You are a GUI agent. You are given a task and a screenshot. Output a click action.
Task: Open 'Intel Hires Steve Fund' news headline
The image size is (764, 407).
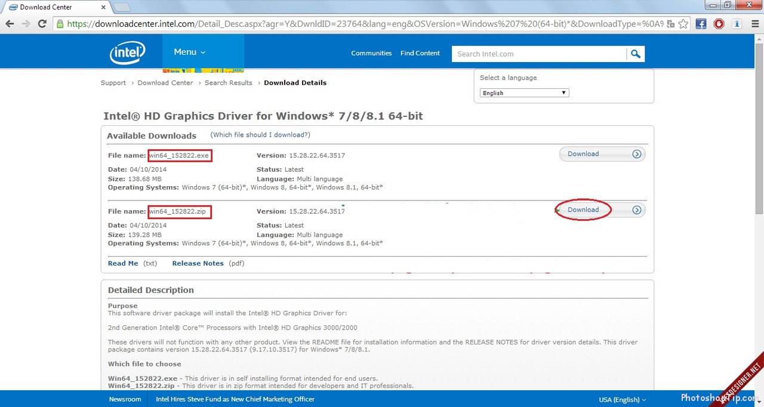click(235, 399)
